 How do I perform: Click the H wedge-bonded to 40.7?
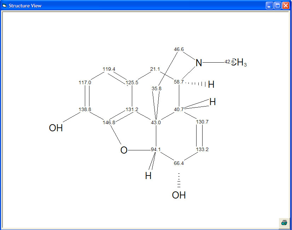point(212,102)
